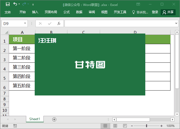
Task: Open the Name Box dropdown arrow
Action: coord(25,23)
